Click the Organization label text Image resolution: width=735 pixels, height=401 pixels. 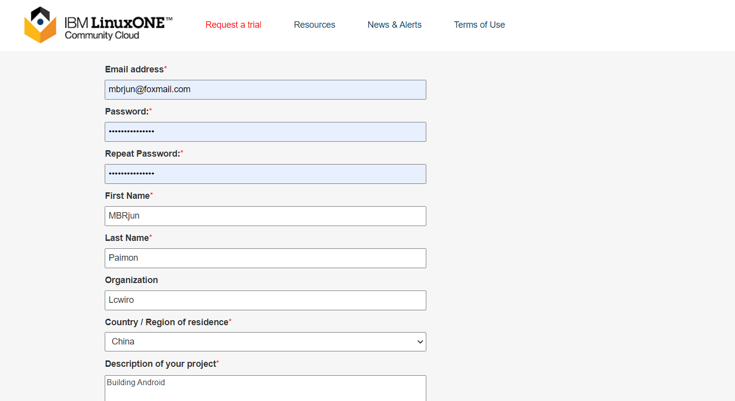[131, 280]
